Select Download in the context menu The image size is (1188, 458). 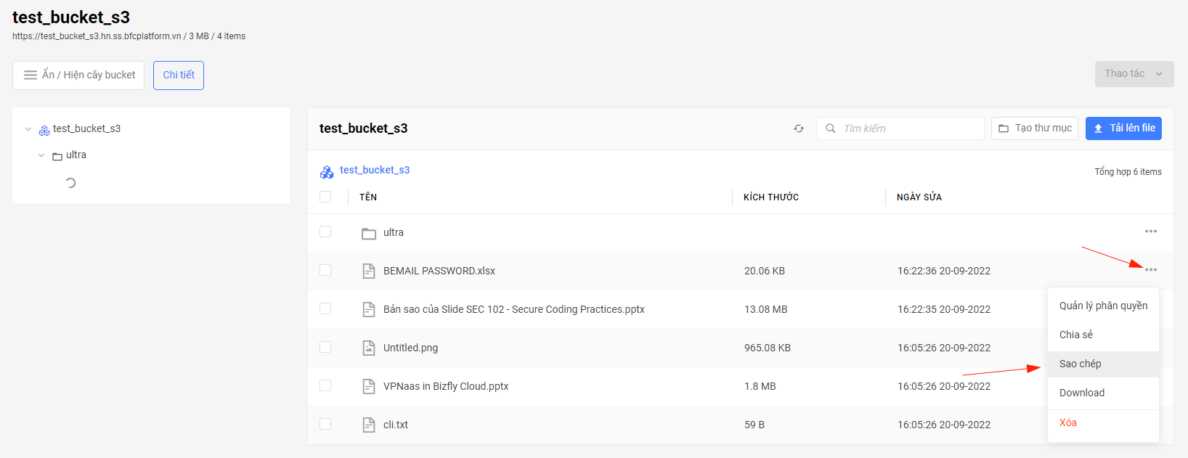coord(1103,393)
